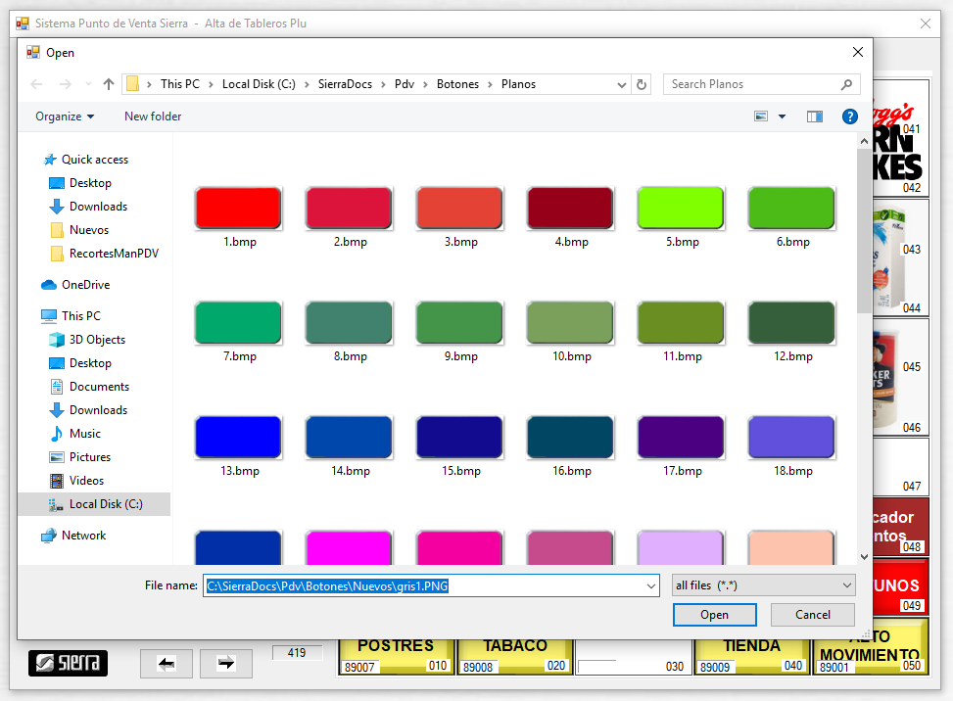Expand the file type filter dropdown

pyautogui.click(x=847, y=585)
